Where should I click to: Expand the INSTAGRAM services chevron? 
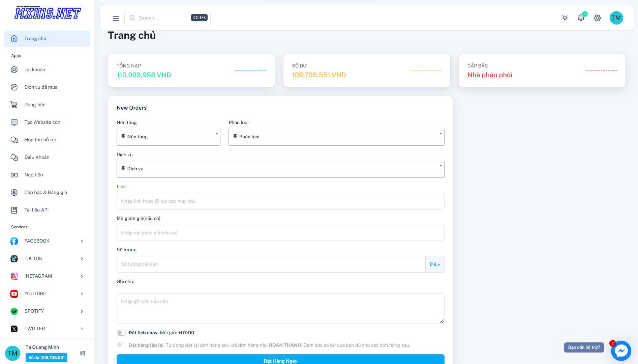coord(82,276)
